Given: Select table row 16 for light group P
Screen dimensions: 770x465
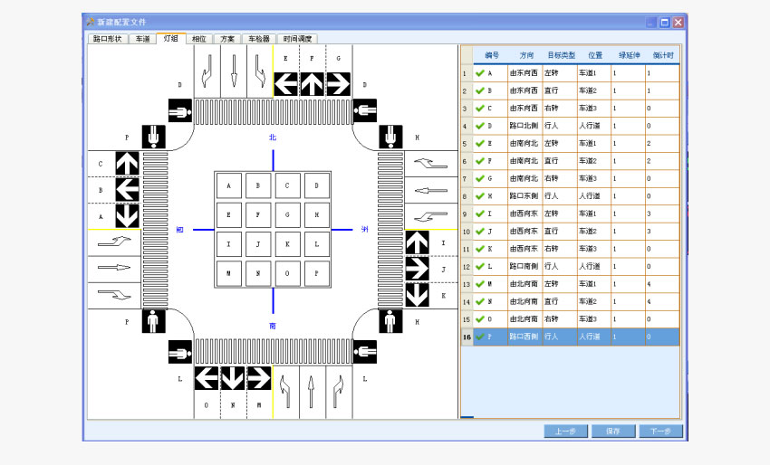Looking at the screenshot, I should (571, 337).
